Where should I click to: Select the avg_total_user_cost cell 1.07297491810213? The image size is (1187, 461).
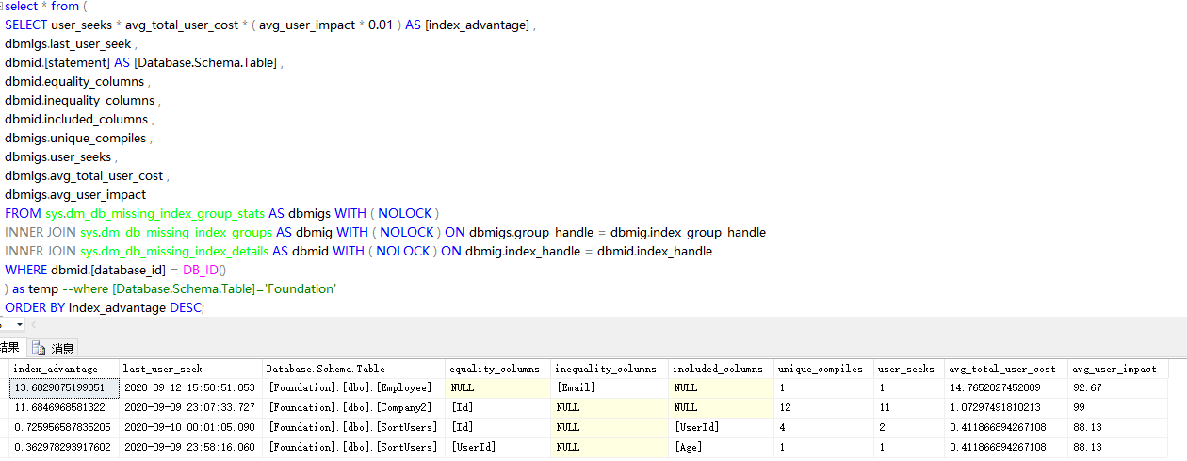pos(1005,407)
